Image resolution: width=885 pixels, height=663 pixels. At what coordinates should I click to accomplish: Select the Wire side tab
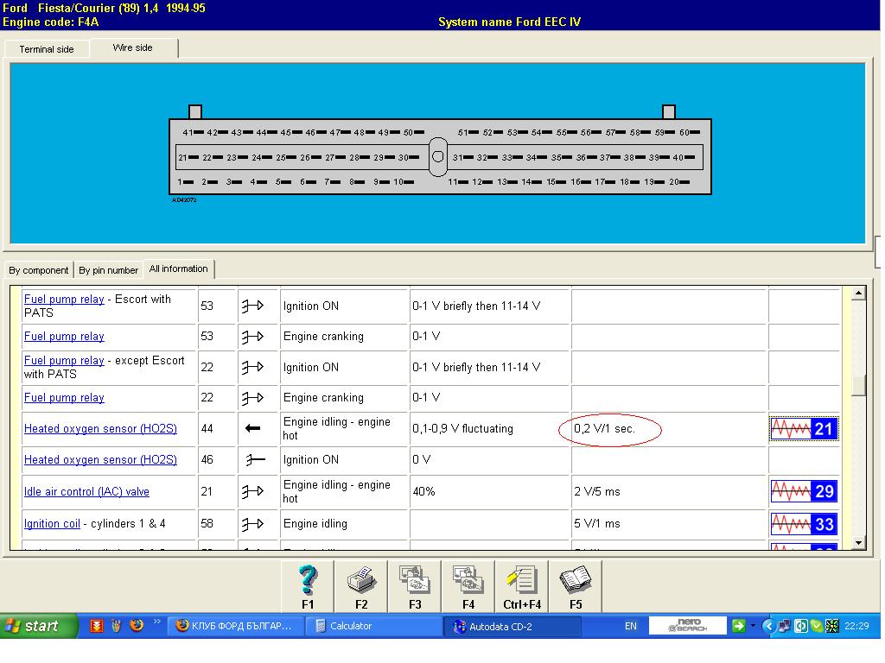[134, 48]
